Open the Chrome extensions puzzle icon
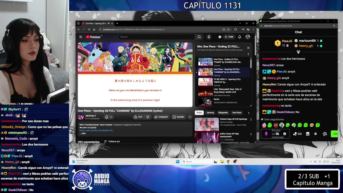 click(x=236, y=29)
